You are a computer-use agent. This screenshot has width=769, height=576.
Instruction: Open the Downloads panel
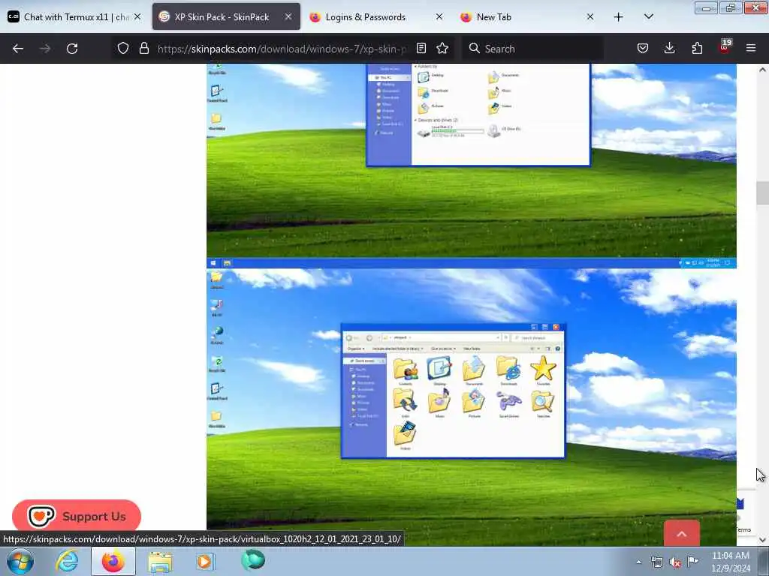pyautogui.click(x=669, y=48)
